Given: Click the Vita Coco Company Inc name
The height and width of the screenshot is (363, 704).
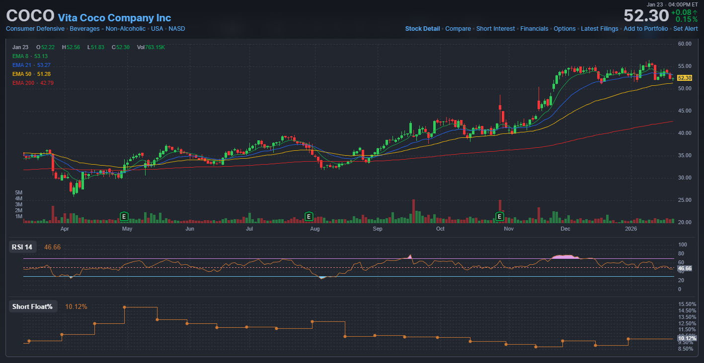Looking at the screenshot, I should pyautogui.click(x=114, y=18).
